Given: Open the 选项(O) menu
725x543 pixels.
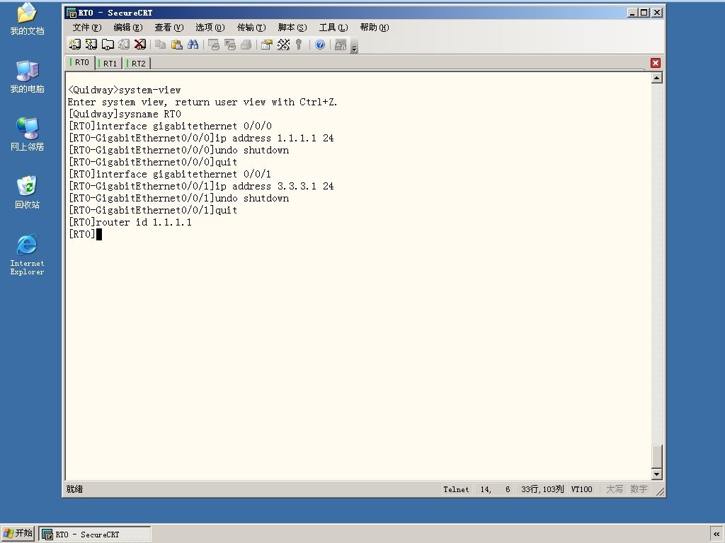Looking at the screenshot, I should coord(210,28).
